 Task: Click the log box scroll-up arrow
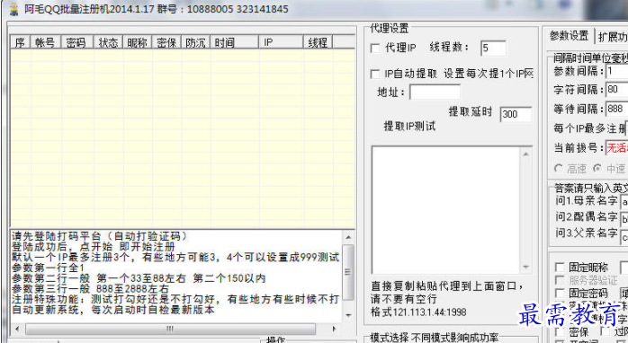[348, 237]
